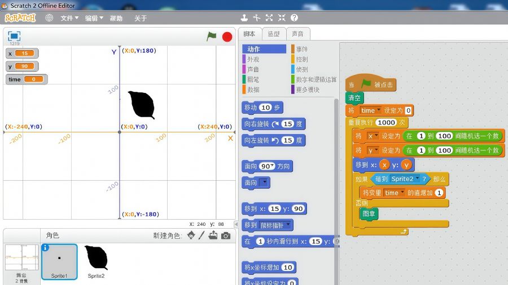Viewport: 508px width, 285px height.
Task: Choose new sprite from library icon
Action: click(x=191, y=235)
